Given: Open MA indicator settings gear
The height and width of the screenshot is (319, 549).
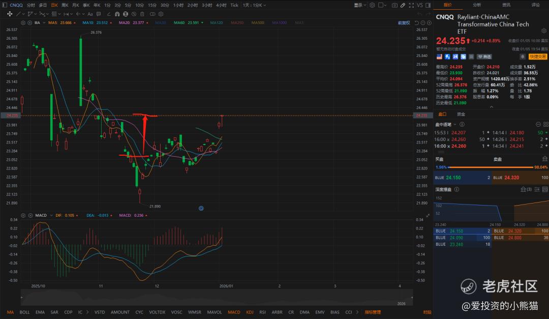Looking at the screenshot, I should coord(23,23).
